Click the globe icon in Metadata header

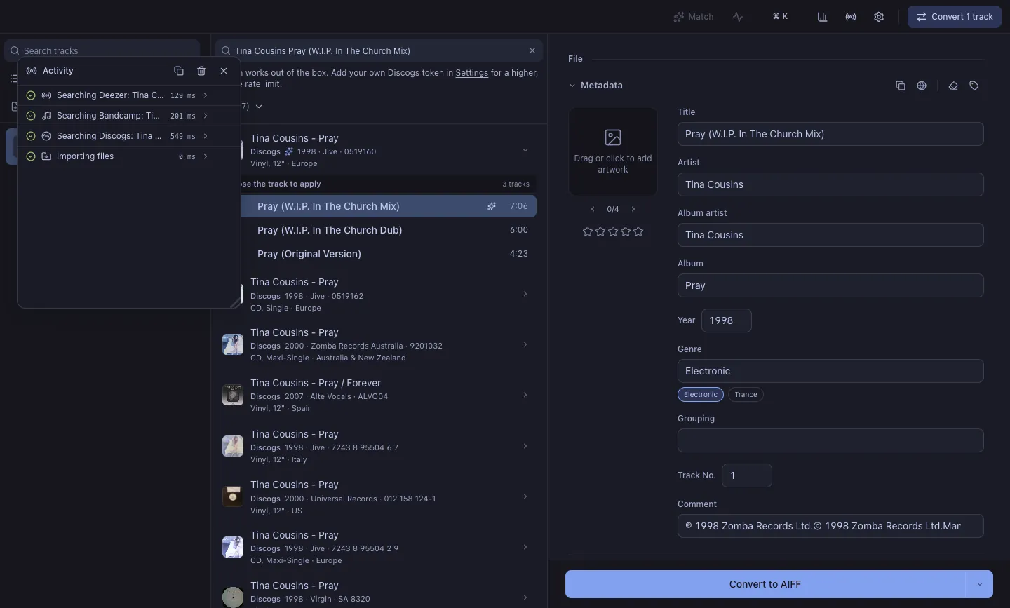pyautogui.click(x=922, y=86)
